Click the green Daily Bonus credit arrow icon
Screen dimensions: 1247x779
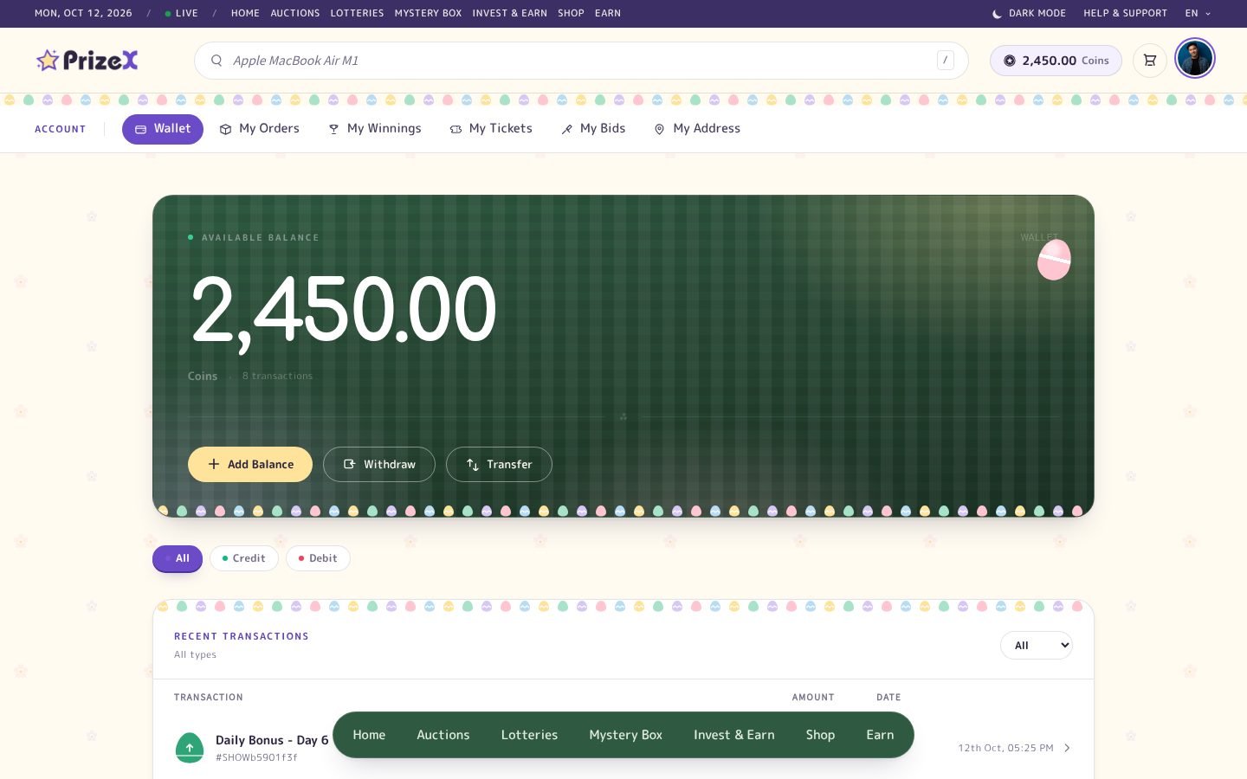[x=190, y=748]
